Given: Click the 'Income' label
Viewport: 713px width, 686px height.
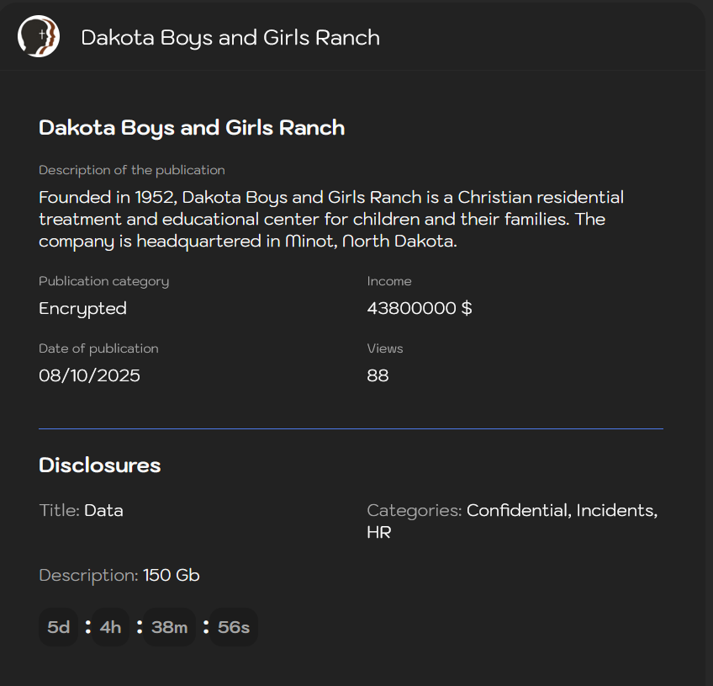Looking at the screenshot, I should (389, 281).
